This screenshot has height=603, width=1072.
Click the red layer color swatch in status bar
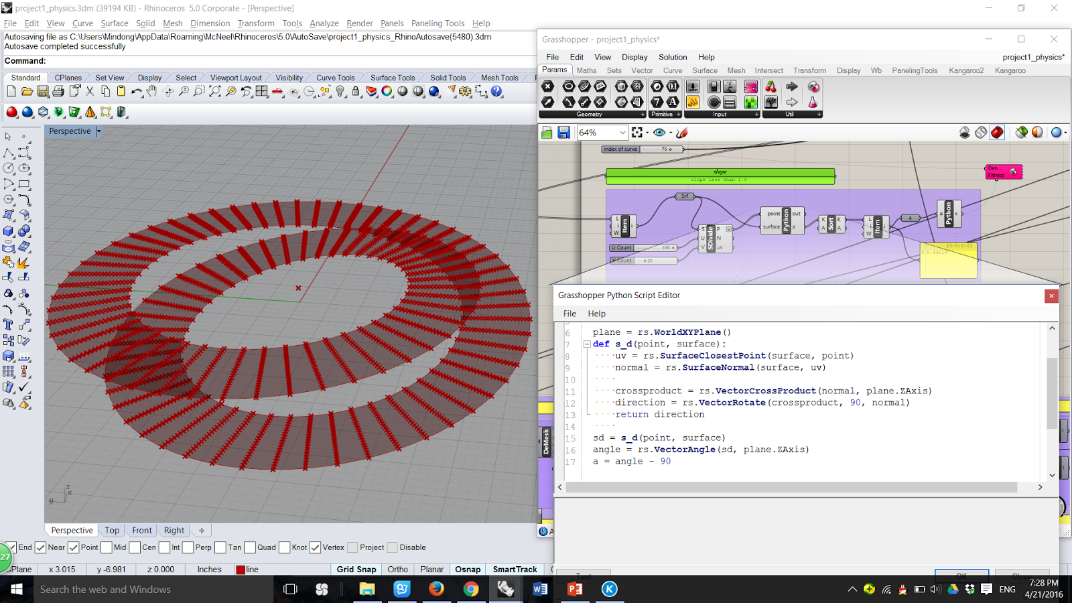(241, 569)
